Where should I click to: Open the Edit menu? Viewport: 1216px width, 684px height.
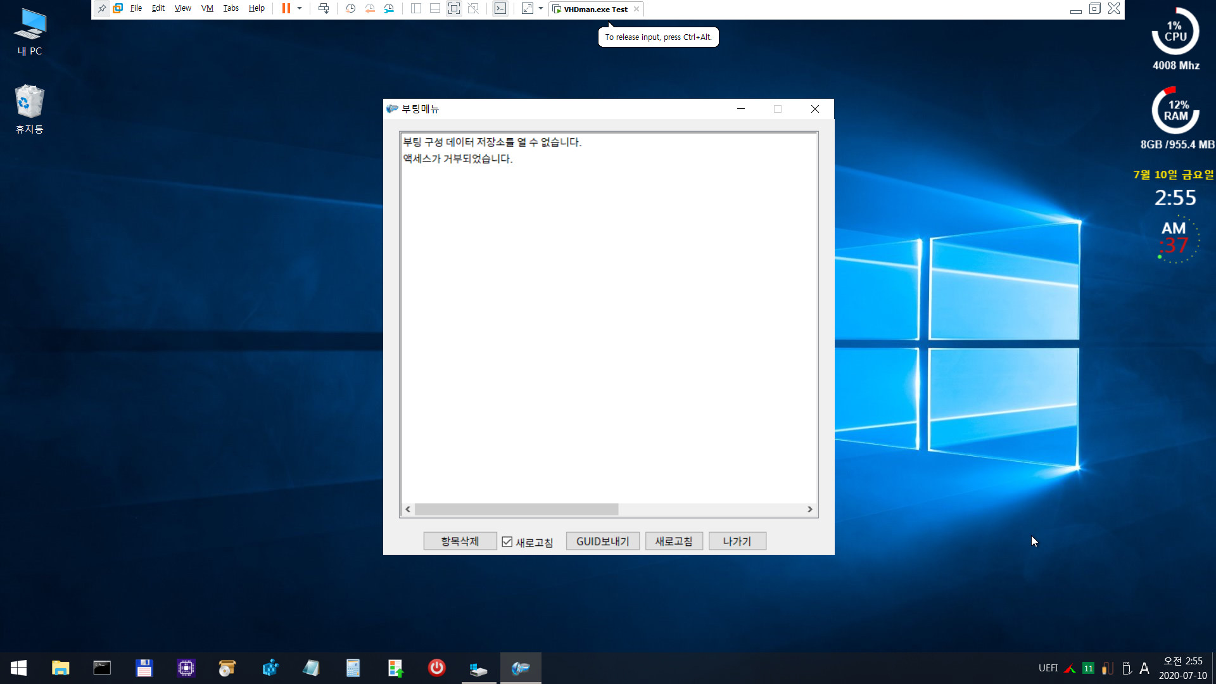point(158,9)
